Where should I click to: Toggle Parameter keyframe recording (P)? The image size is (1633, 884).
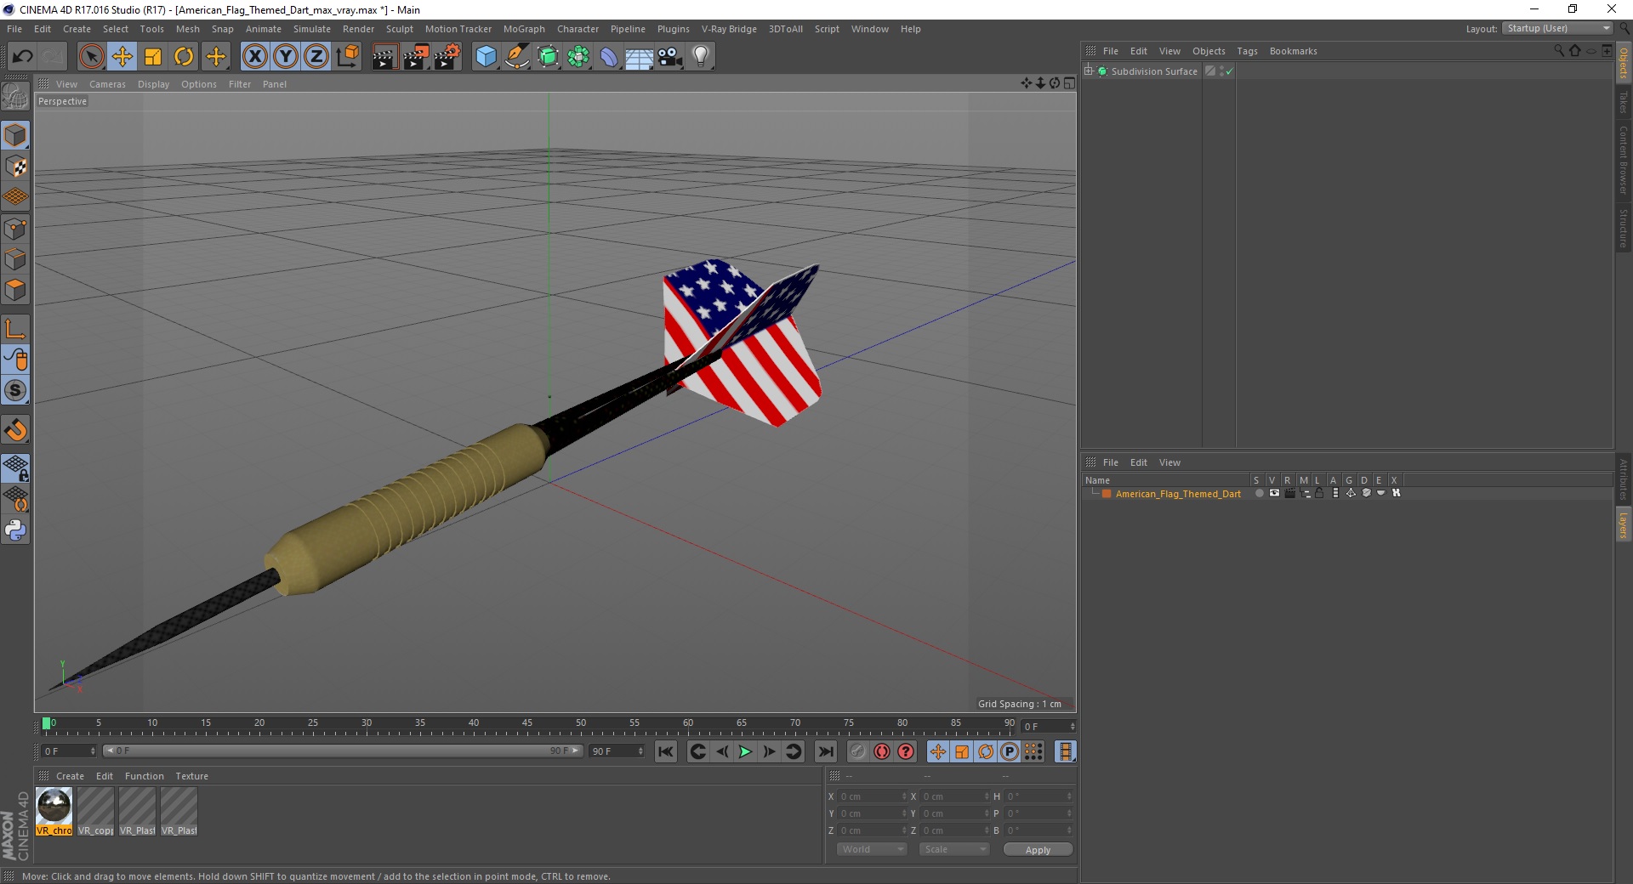[x=1010, y=751]
